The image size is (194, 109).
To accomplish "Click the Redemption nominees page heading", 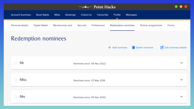I will coord(39,38).
